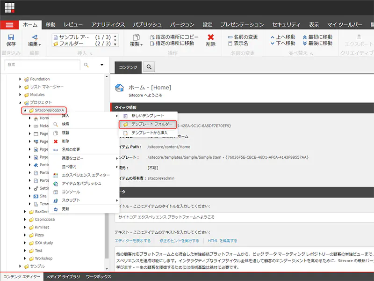Choose Move to (指定の場所に移動) in ribbon
The width and height of the screenshot is (374, 281).
[172, 43]
